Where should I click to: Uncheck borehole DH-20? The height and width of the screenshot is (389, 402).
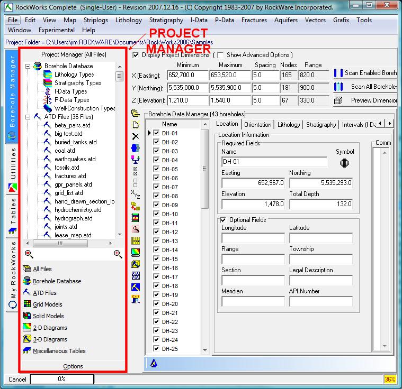(156, 303)
